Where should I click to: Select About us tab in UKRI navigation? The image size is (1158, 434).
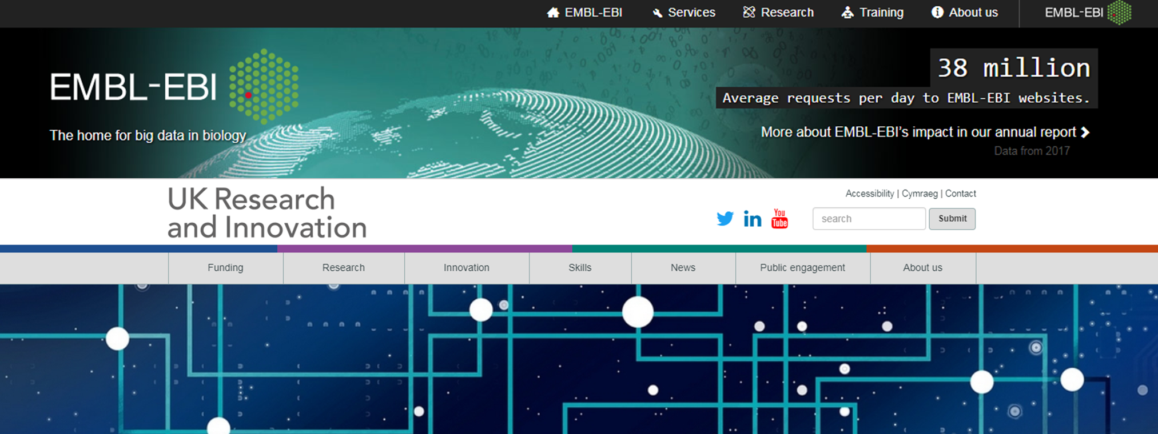coord(922,268)
